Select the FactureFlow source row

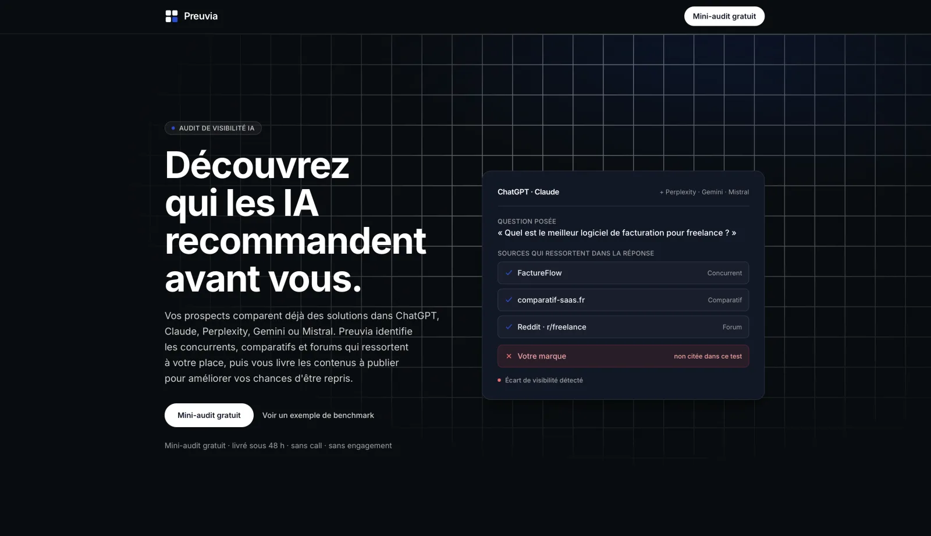[623, 273]
